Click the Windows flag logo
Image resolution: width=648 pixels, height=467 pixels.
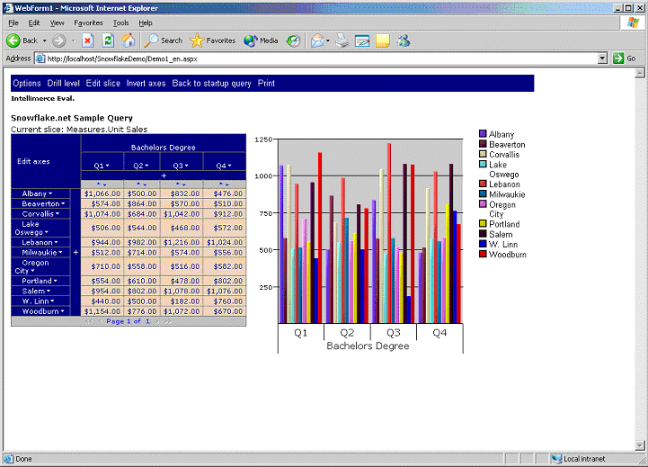click(x=633, y=22)
